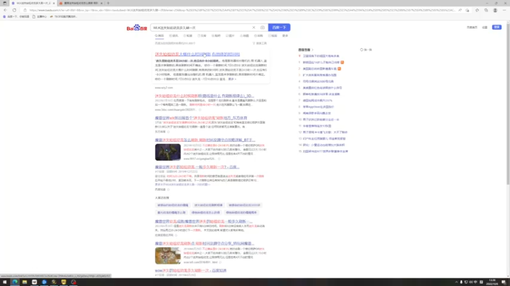Screen dimensions: 510x286
Task: Open hot search item number 15
Action: [x=325, y=151]
